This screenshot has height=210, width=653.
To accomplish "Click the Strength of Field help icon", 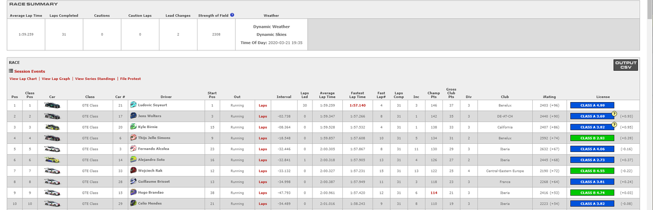I will pos(232,15).
